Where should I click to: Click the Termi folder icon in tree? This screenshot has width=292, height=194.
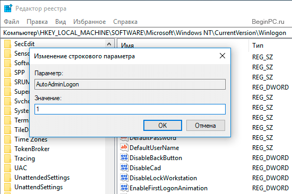tap(7, 120)
